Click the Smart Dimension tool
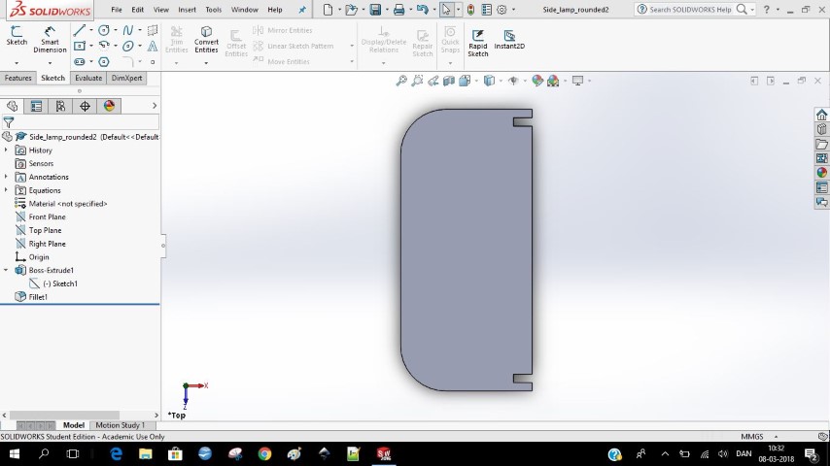The image size is (830, 466). tap(50, 39)
